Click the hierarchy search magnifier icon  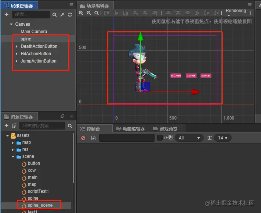(x=54, y=15)
